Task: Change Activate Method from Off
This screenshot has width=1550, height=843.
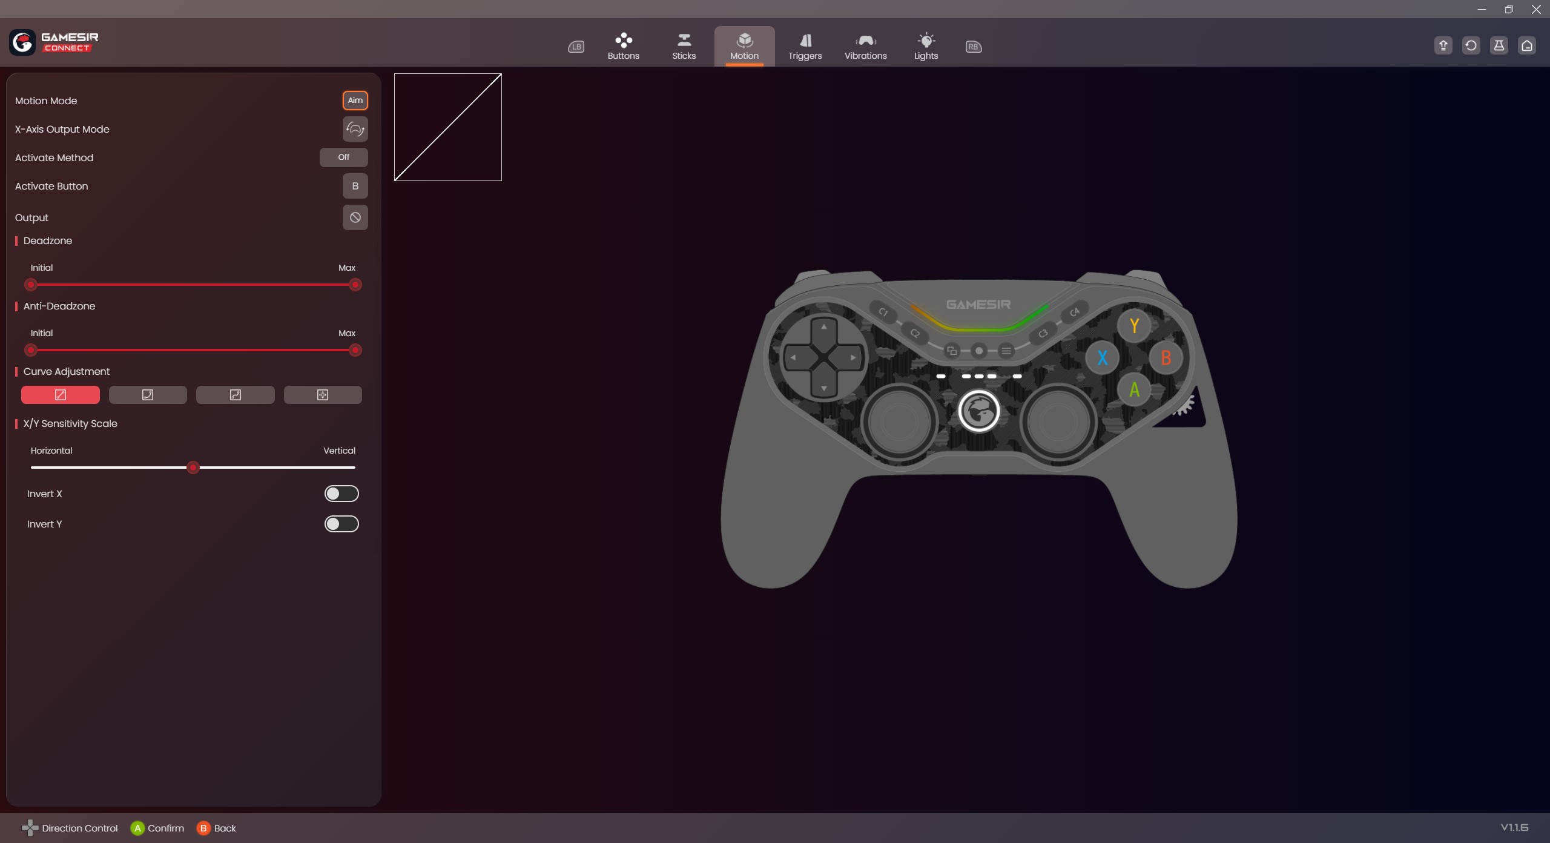Action: pyautogui.click(x=344, y=157)
